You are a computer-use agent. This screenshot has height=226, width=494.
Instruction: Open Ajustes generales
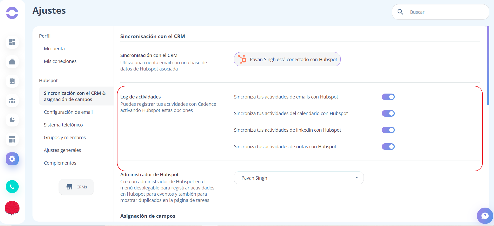tap(62, 150)
